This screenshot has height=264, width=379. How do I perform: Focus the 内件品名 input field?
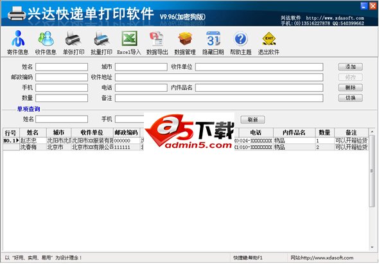click(259, 88)
